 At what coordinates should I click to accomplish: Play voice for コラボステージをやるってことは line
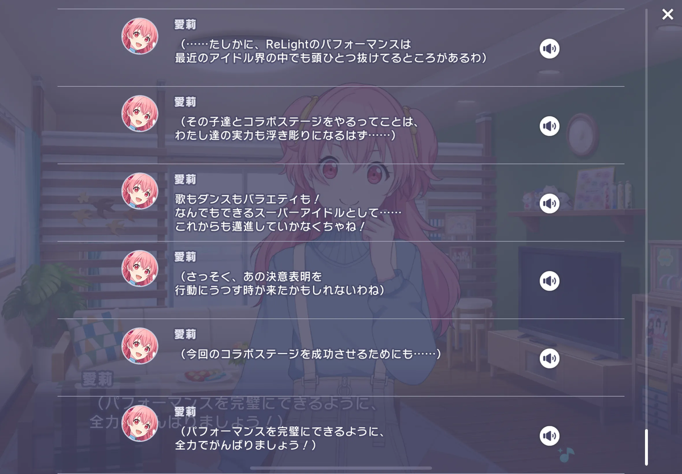tap(550, 126)
